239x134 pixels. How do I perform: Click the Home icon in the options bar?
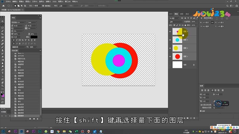point(4,6)
